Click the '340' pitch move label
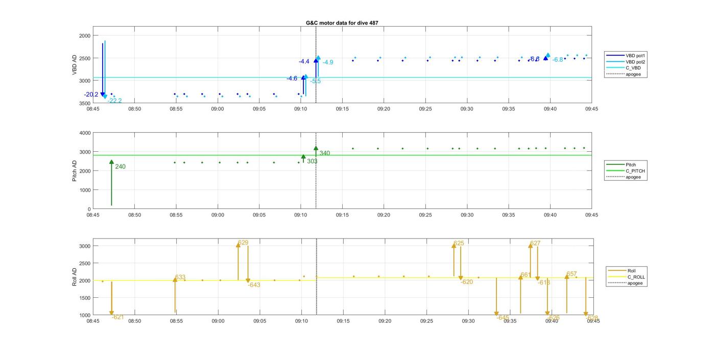Viewport: 715px width, 354px height. pyautogui.click(x=325, y=153)
